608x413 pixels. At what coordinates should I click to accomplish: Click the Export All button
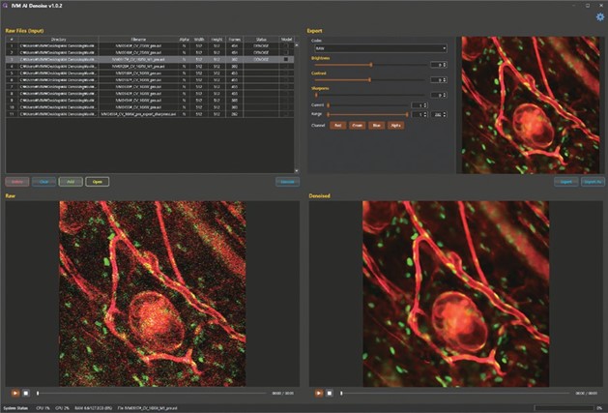coord(592,181)
